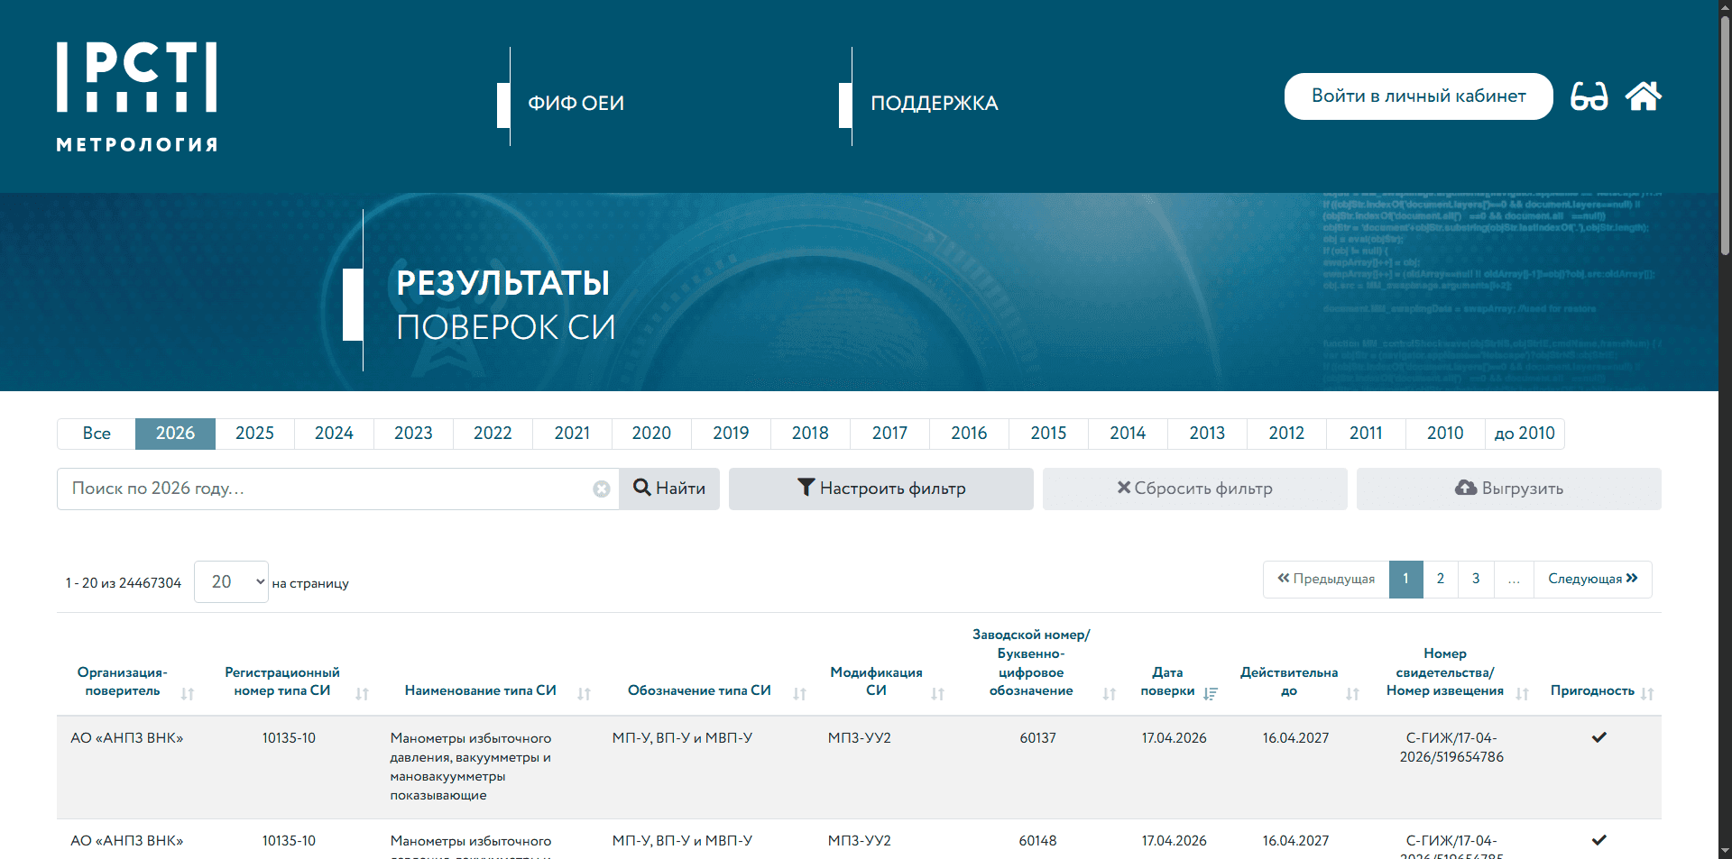This screenshot has width=1732, height=859.
Task: Go to next page via Следующая
Action: (x=1592, y=579)
